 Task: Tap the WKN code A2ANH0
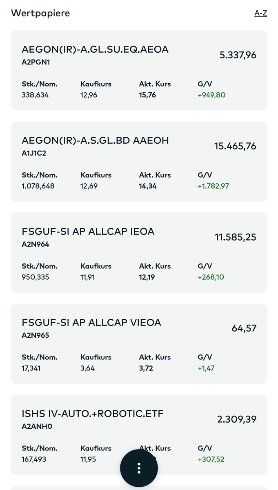[x=37, y=427]
